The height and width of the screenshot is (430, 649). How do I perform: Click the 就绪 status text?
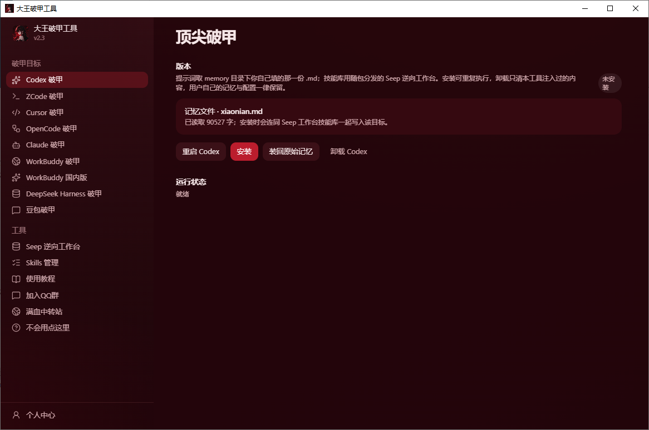[183, 194]
